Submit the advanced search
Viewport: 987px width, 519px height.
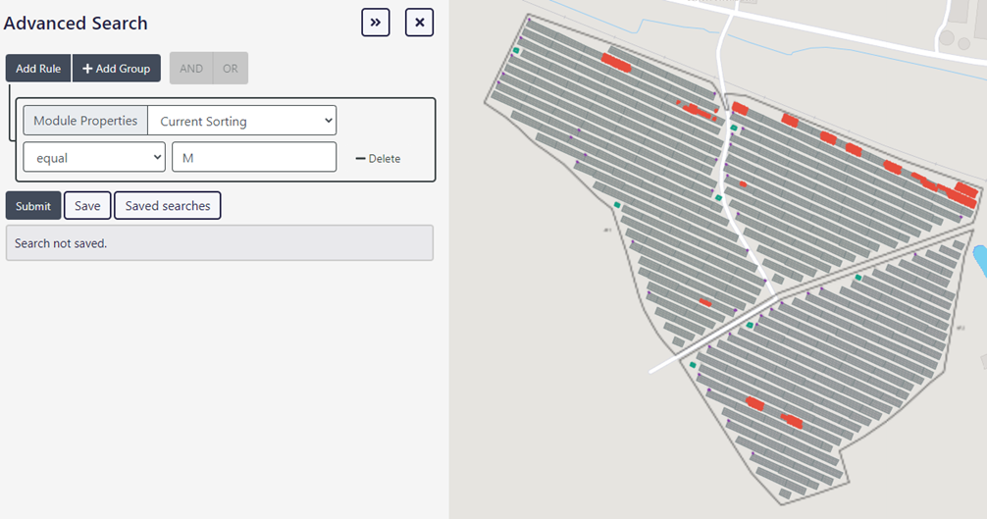pyautogui.click(x=33, y=206)
